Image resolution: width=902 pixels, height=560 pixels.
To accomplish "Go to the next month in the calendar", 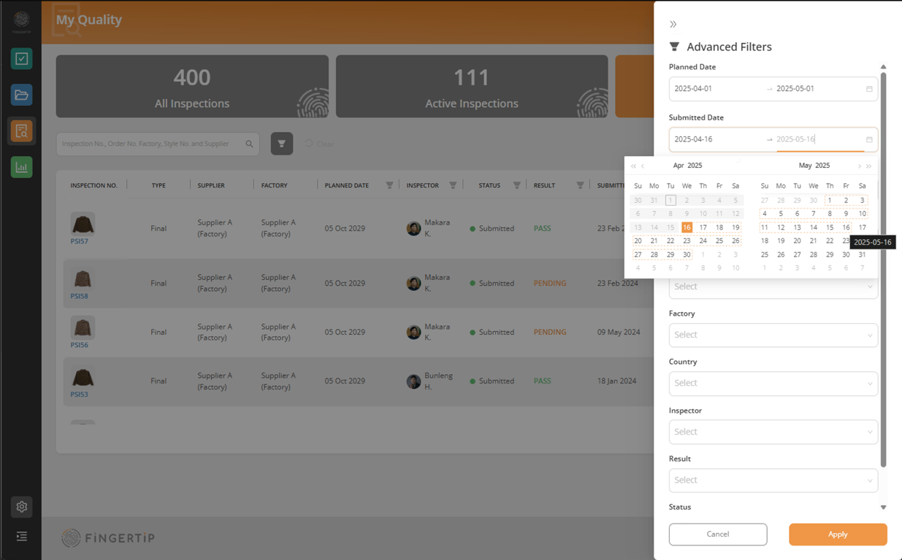I will coord(859,166).
